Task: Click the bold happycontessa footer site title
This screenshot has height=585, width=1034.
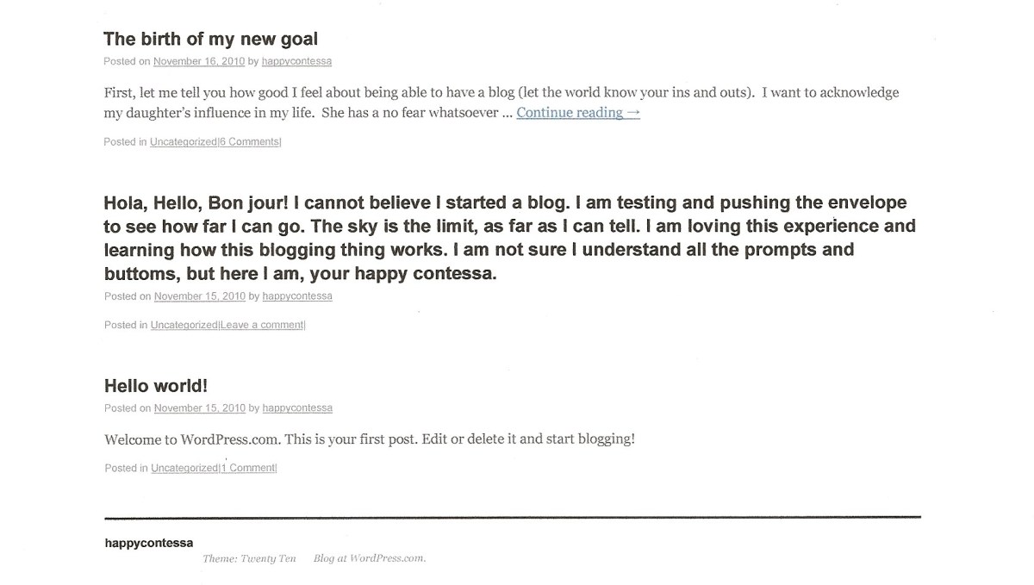Action: [x=149, y=542]
